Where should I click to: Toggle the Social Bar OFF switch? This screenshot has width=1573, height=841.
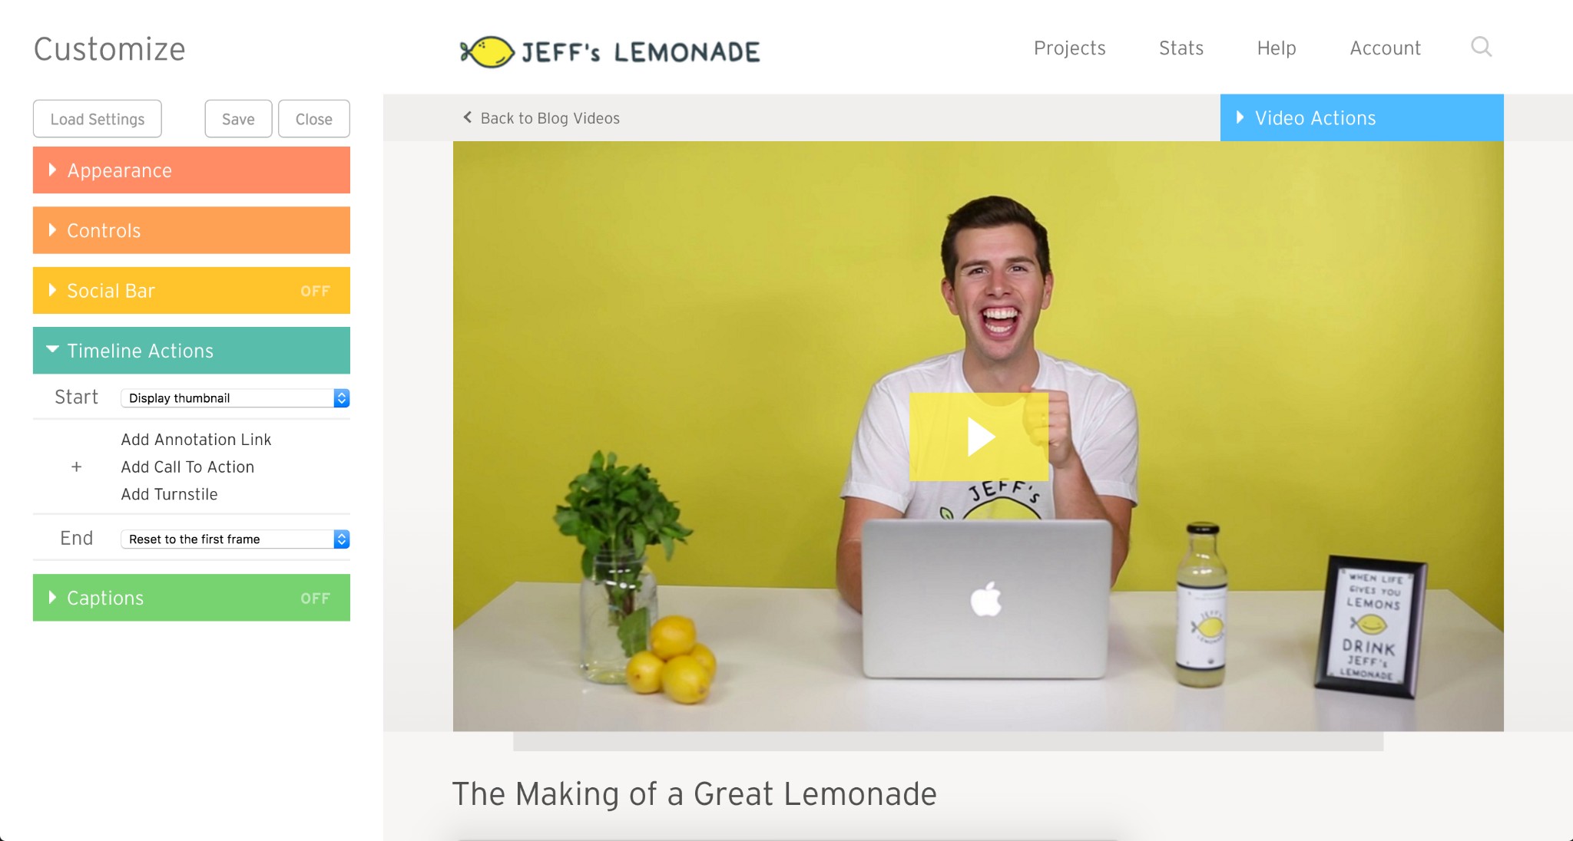pyautogui.click(x=315, y=291)
